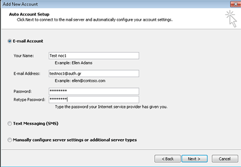This screenshot has height=167, width=241.
Task: Click the Internet service provider password hint
Action: pos(111,107)
